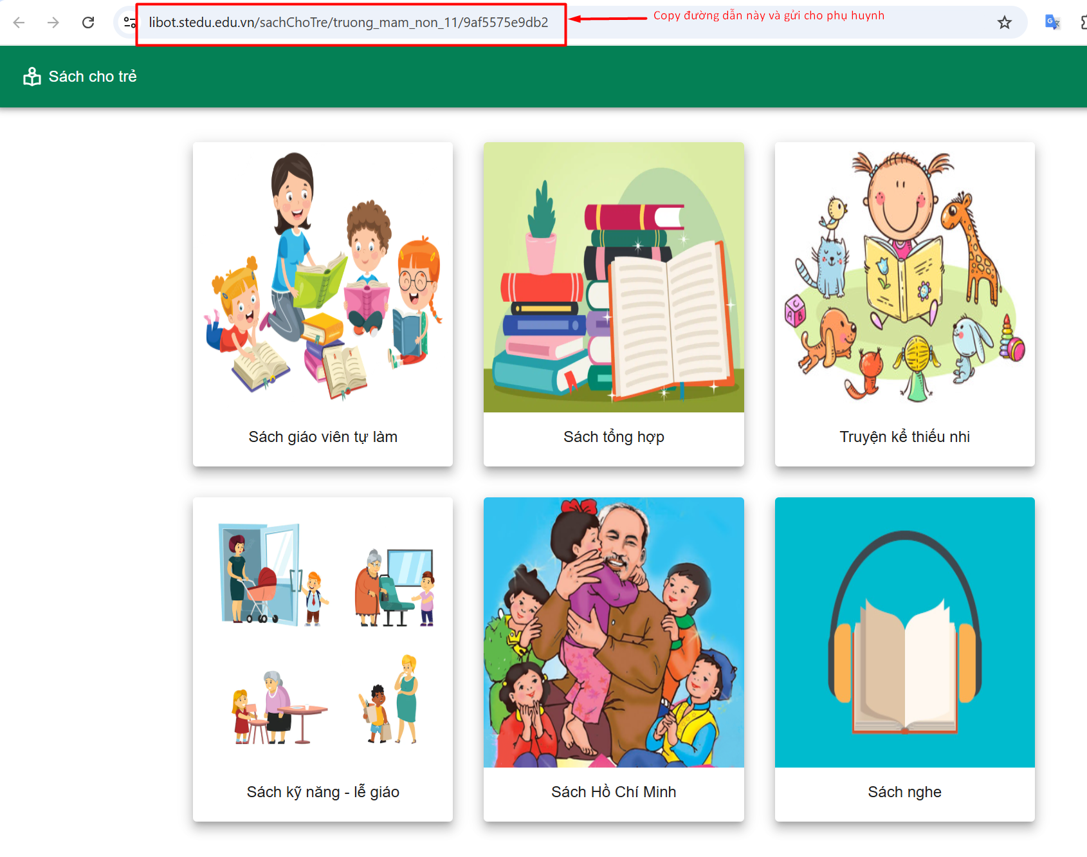The width and height of the screenshot is (1087, 857).
Task: Select the 'Sách giáo viên tự làm' label
Action: click(x=323, y=437)
